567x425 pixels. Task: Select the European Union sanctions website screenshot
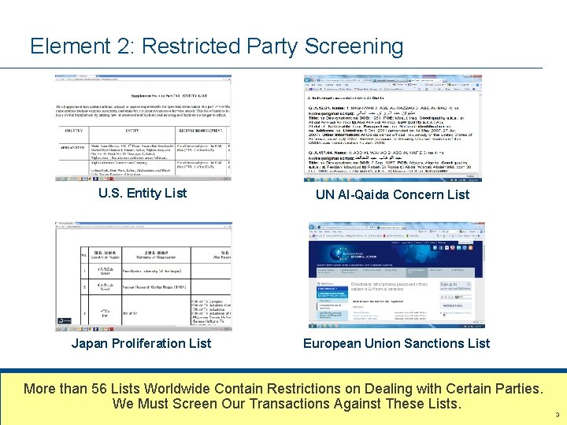(x=397, y=275)
